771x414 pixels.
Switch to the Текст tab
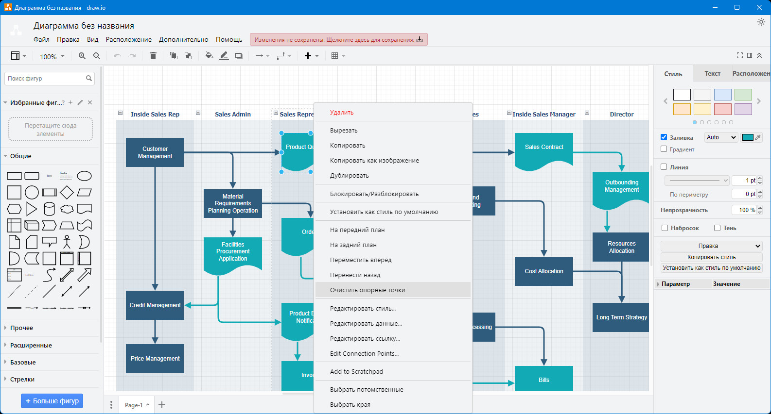tap(712, 74)
